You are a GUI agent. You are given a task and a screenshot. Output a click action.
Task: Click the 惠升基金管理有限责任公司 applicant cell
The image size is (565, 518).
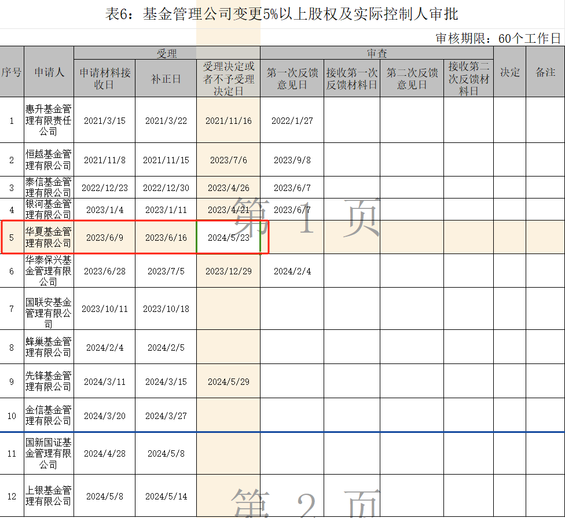[x=49, y=120]
